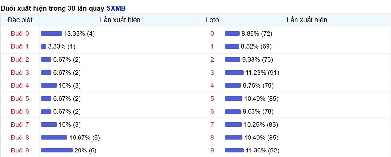The width and height of the screenshot is (391, 157).
Task: Click the 8.52% bar for Loto 1
Action: click(232, 47)
